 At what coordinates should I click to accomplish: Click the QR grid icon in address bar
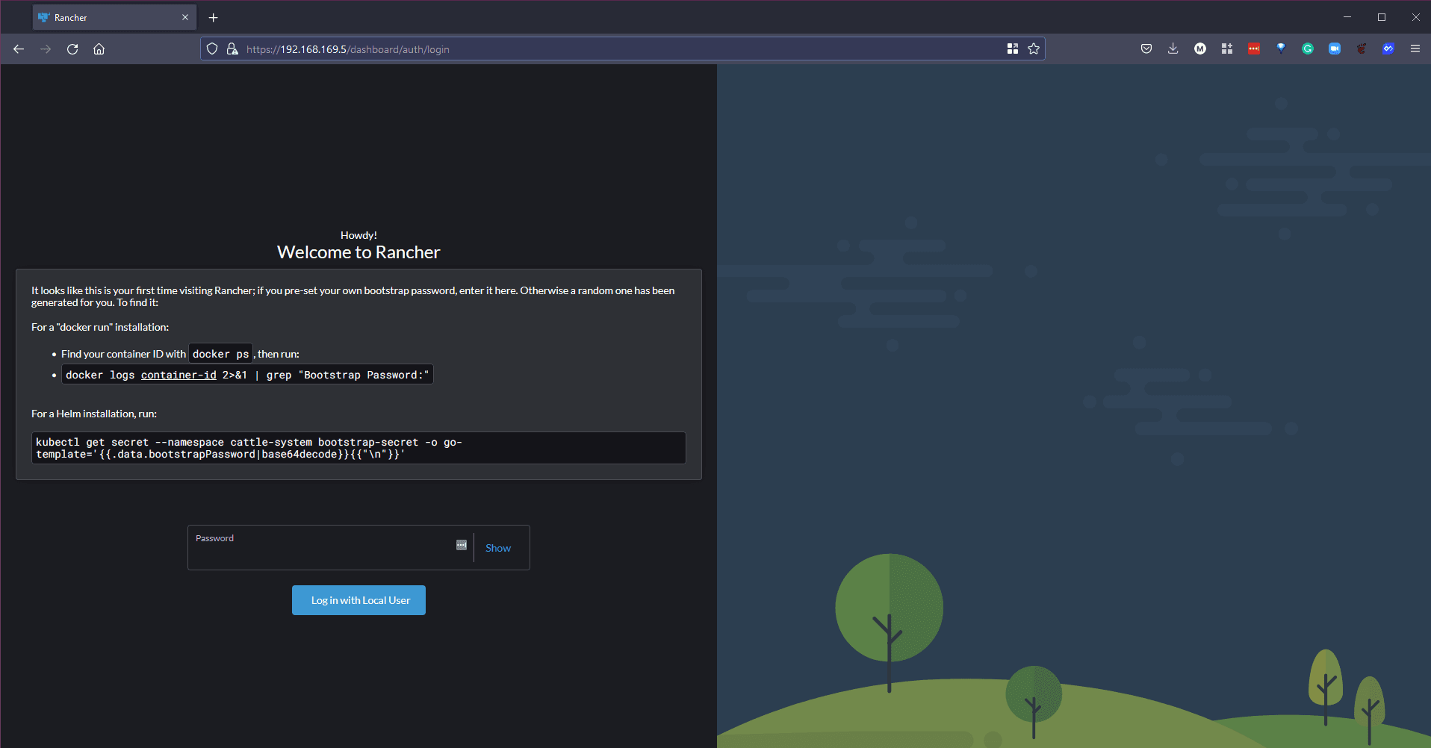pos(1012,49)
